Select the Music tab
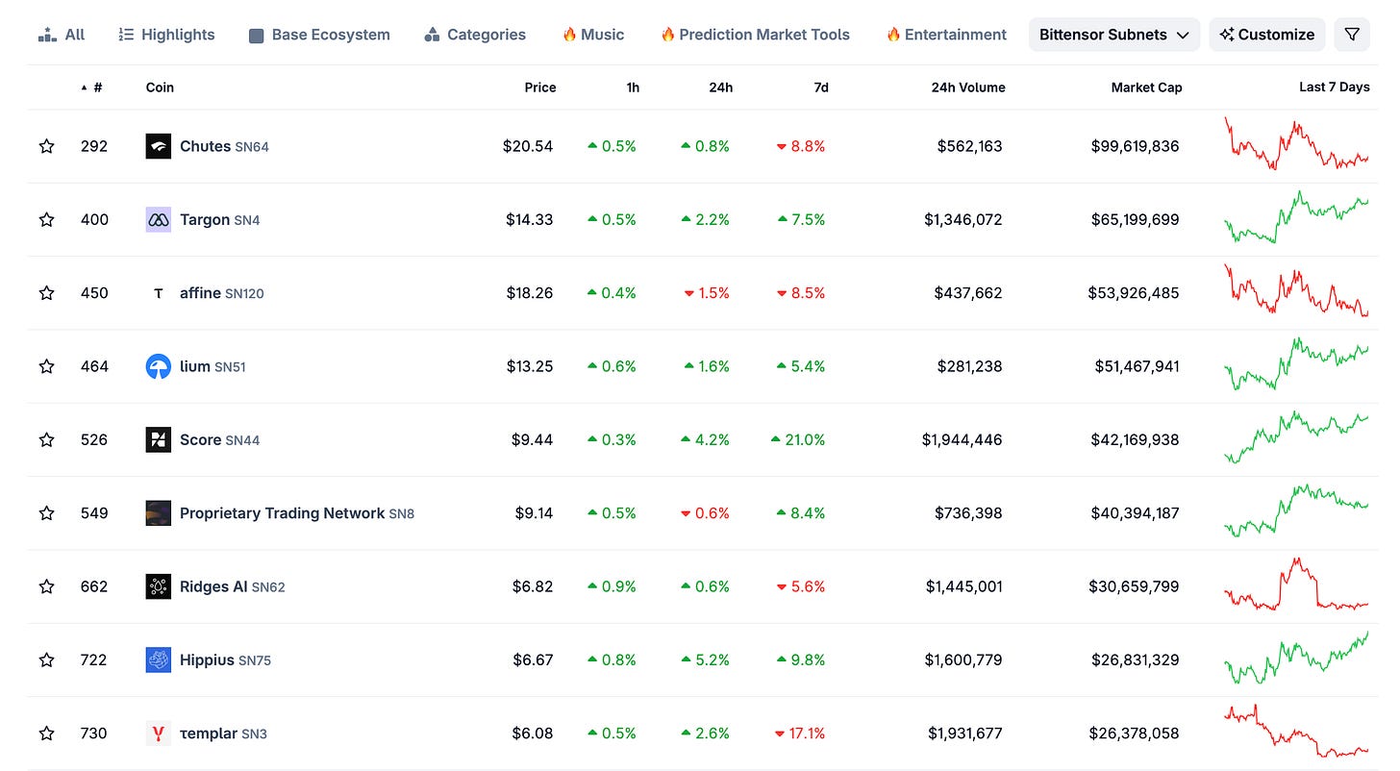1400x771 pixels. (x=593, y=35)
